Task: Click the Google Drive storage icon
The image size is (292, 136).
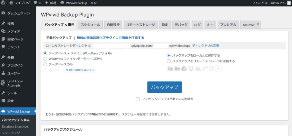Action: pyautogui.click(x=184, y=69)
